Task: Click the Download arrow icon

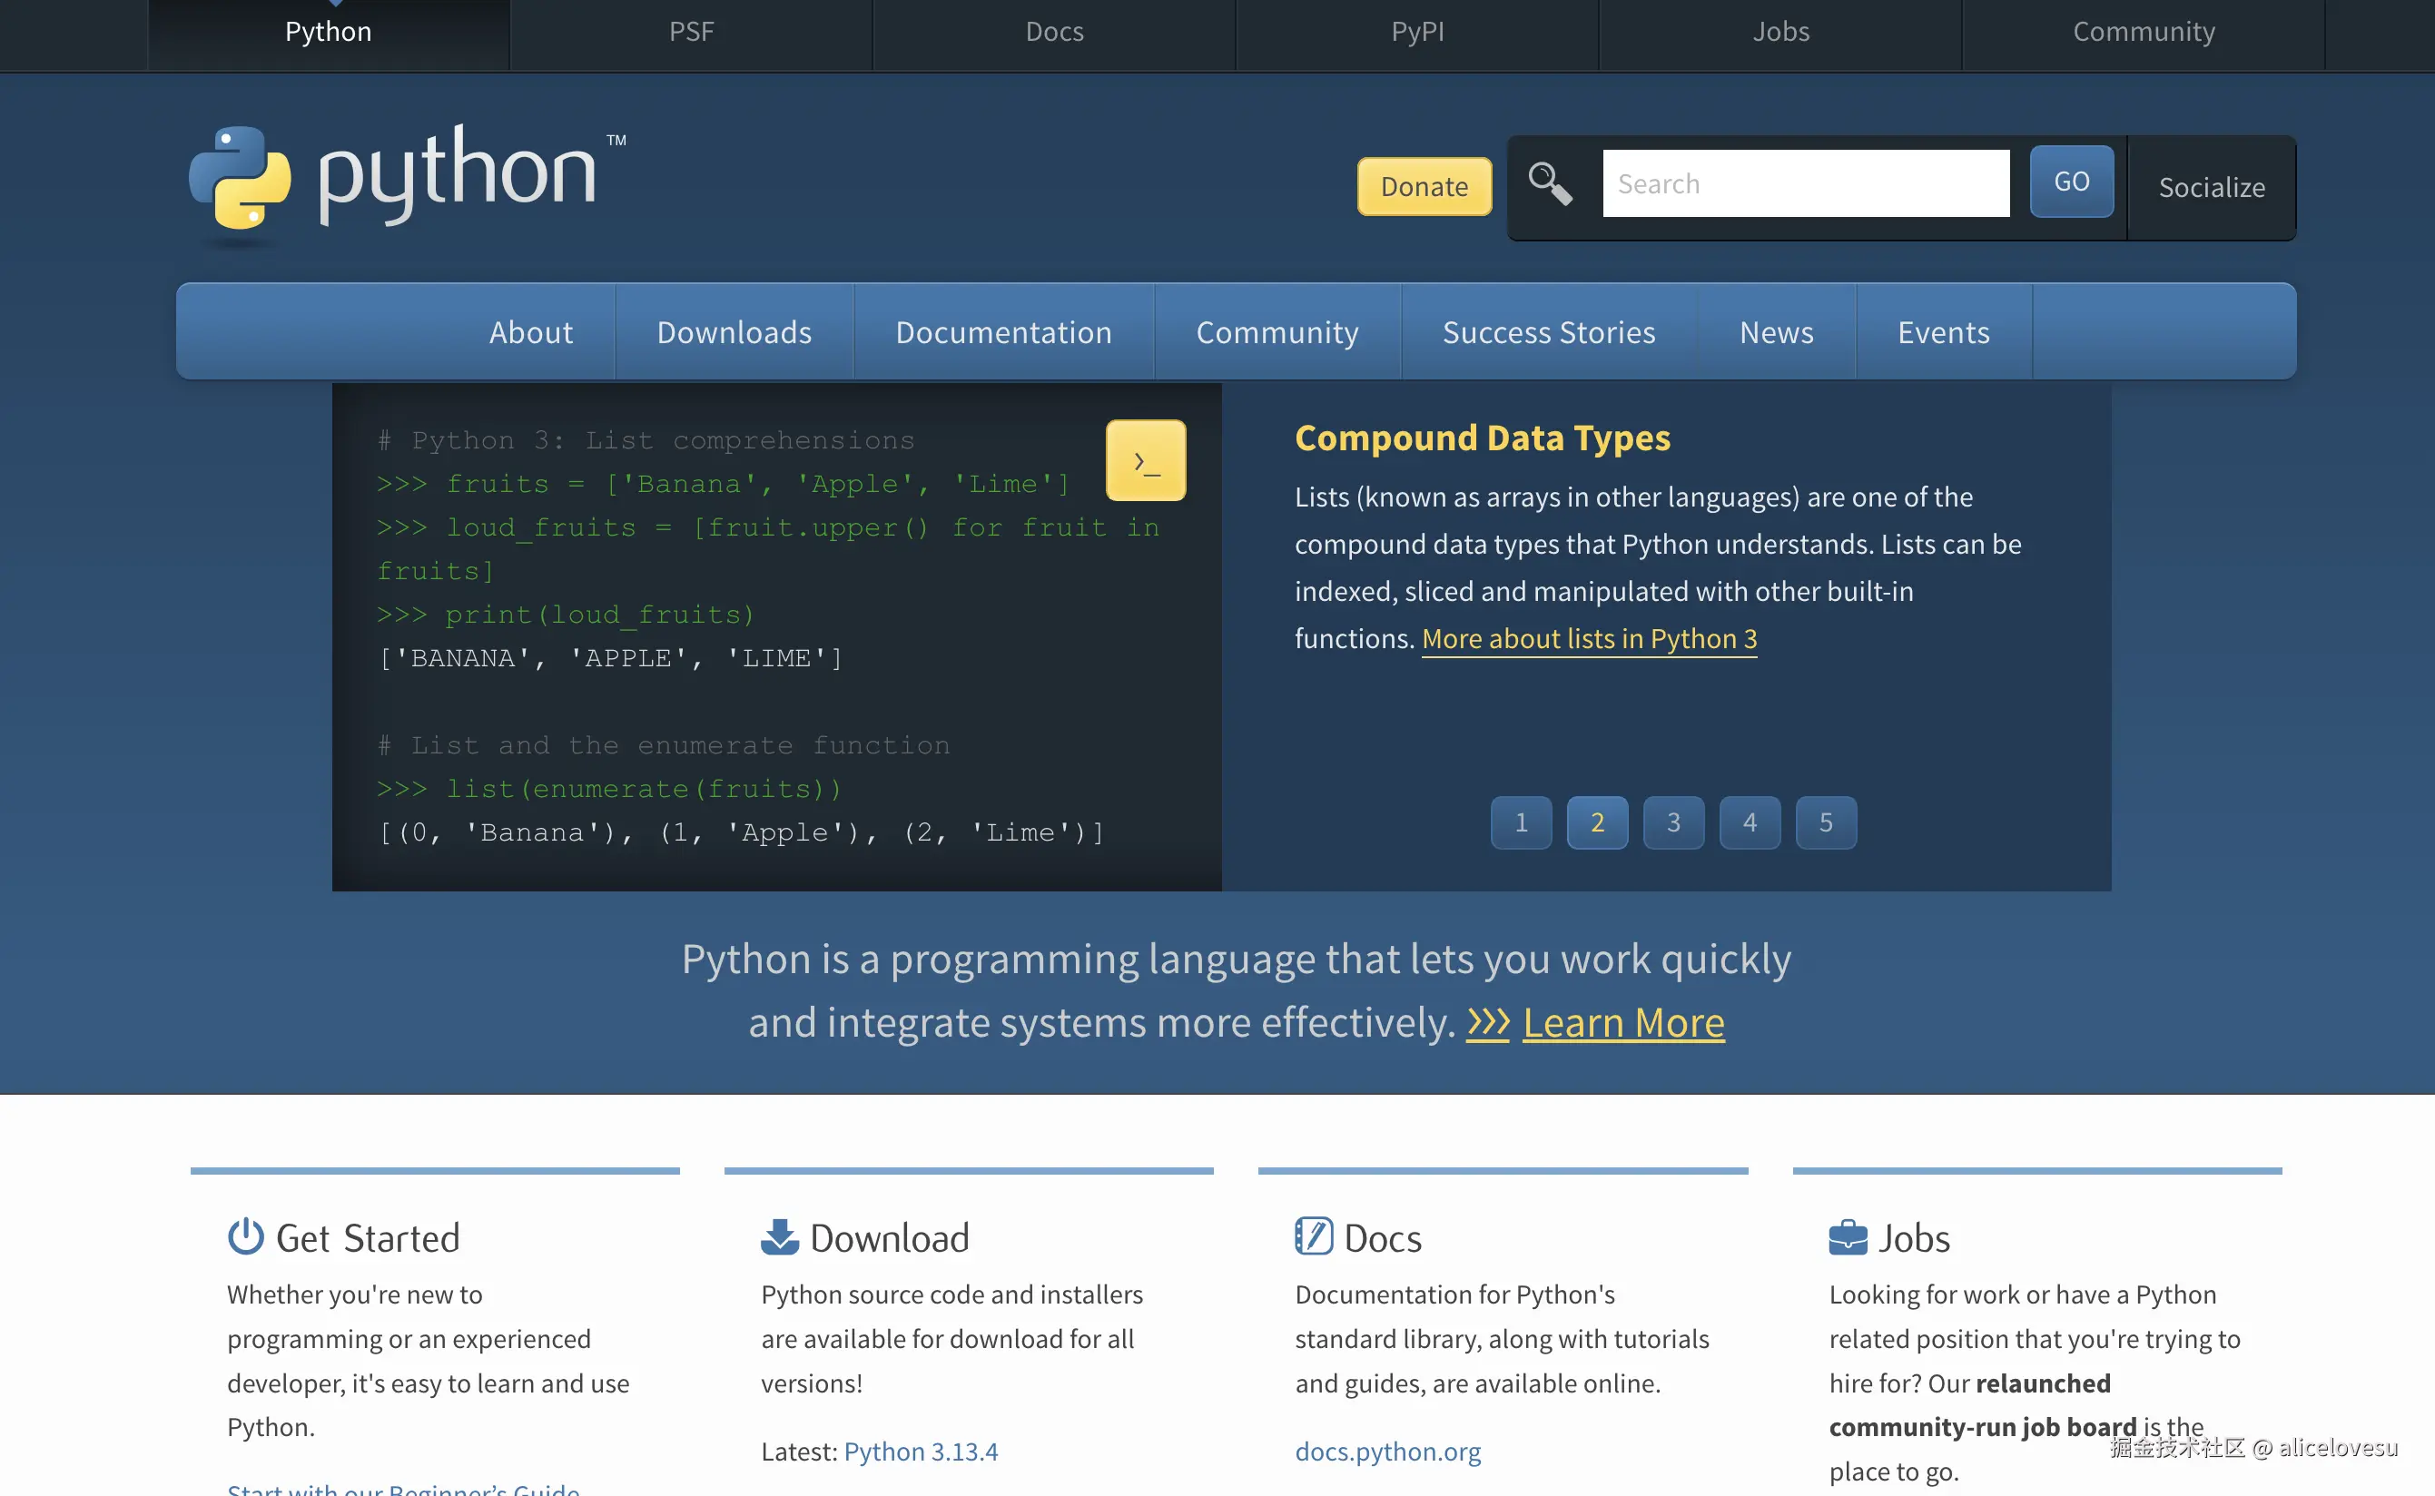Action: coord(780,1236)
